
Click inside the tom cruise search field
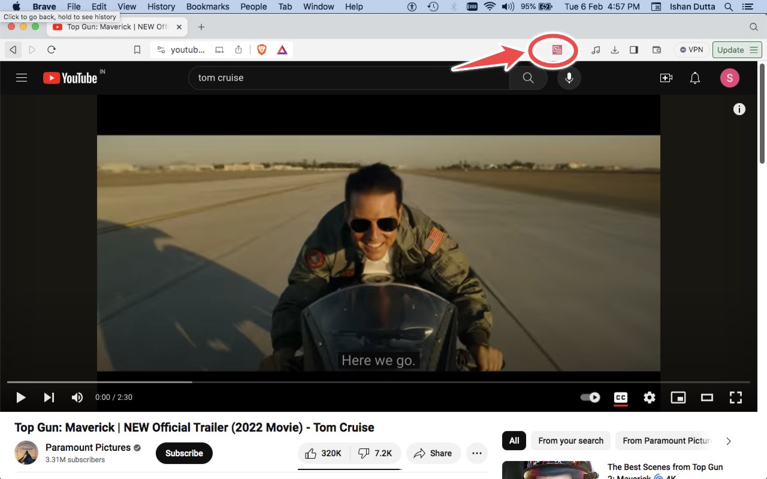[x=349, y=78]
